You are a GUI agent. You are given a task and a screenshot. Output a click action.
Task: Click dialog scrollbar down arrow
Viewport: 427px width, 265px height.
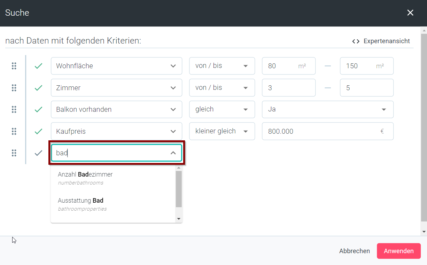[x=424, y=232]
